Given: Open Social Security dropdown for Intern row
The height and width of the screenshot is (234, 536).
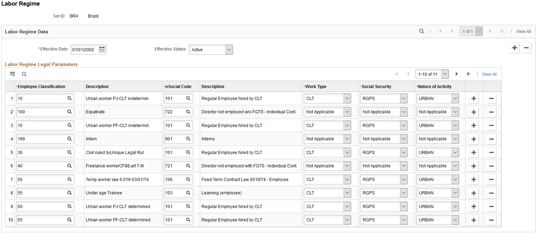Looking at the screenshot, I should (x=384, y=139).
